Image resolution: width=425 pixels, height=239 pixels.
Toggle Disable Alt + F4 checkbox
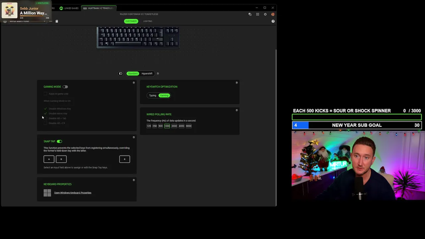tap(45, 123)
